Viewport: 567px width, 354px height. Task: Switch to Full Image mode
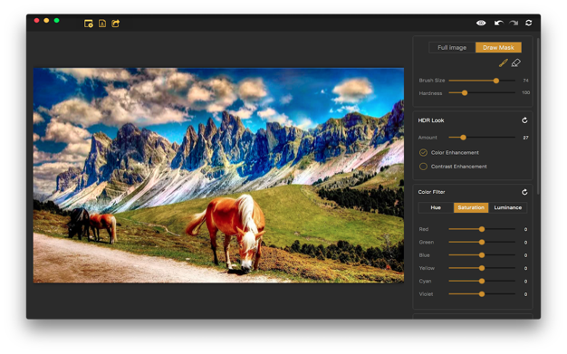(x=452, y=47)
